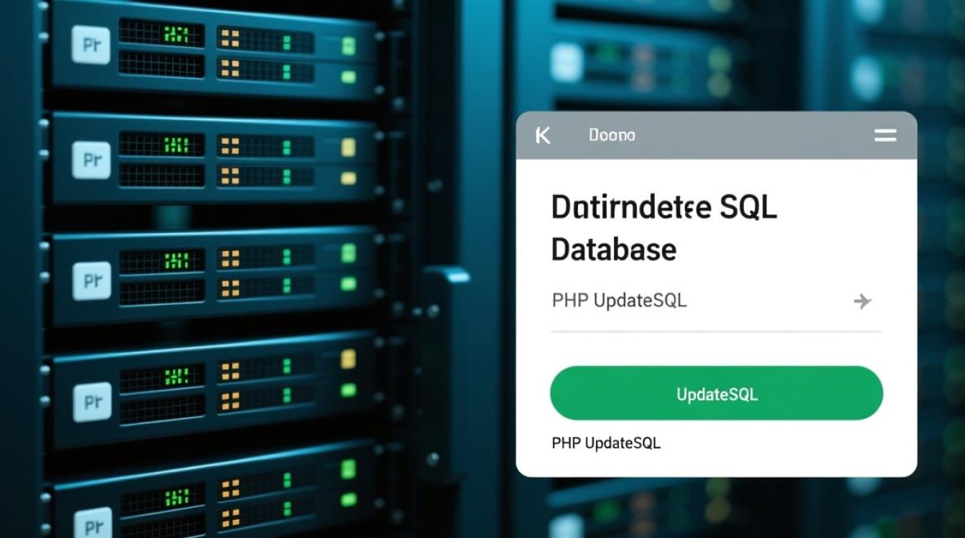Select the gray forward arrow beside PHP UpdateSQL
This screenshot has width=965, height=538.
point(862,301)
